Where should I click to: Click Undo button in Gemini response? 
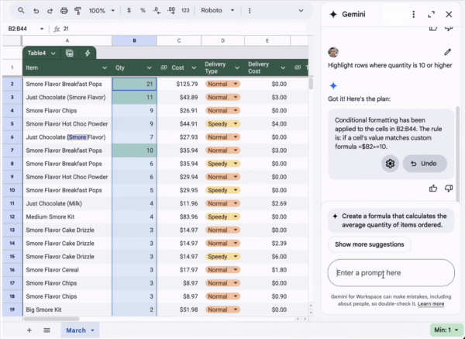coord(425,164)
